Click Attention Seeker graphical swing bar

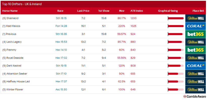[176, 74]
